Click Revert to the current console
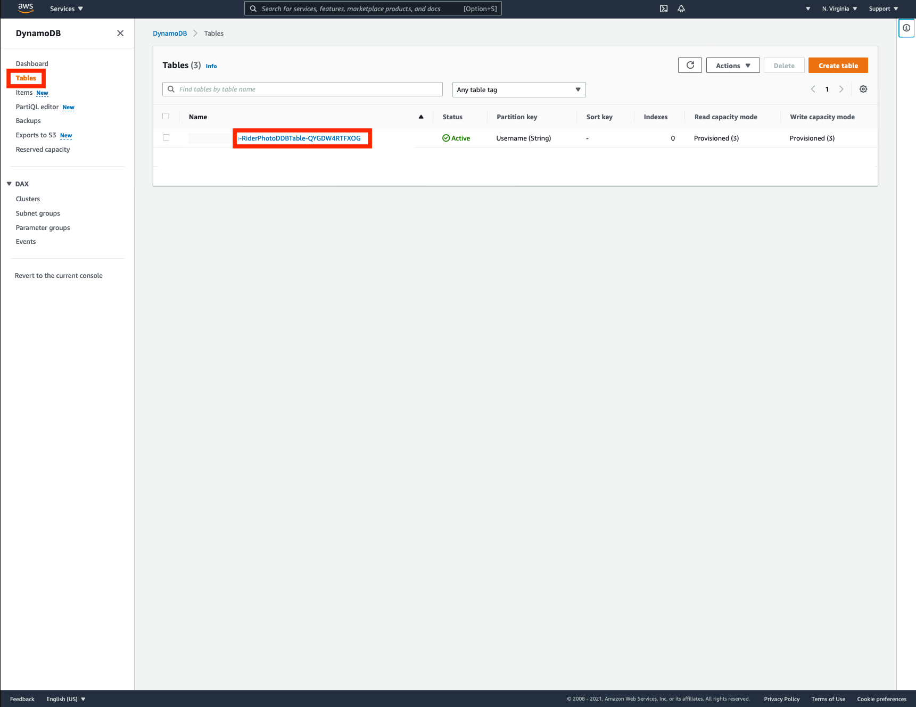 pos(59,276)
